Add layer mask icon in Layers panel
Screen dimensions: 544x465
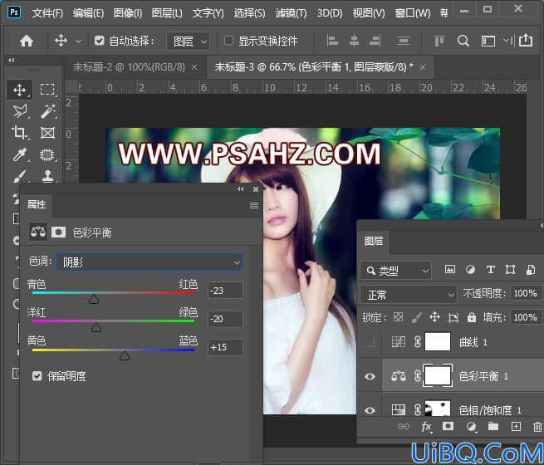(x=448, y=426)
